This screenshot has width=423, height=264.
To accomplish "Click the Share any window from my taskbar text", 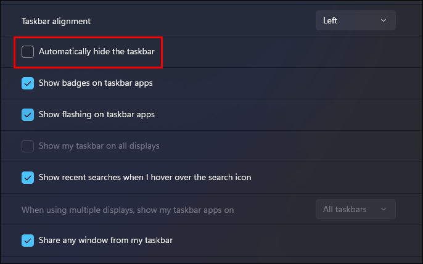I will (106, 240).
